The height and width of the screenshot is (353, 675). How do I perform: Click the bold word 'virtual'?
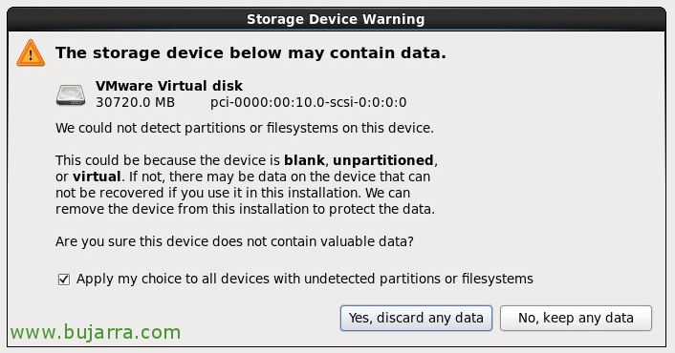pyautogui.click(x=97, y=176)
